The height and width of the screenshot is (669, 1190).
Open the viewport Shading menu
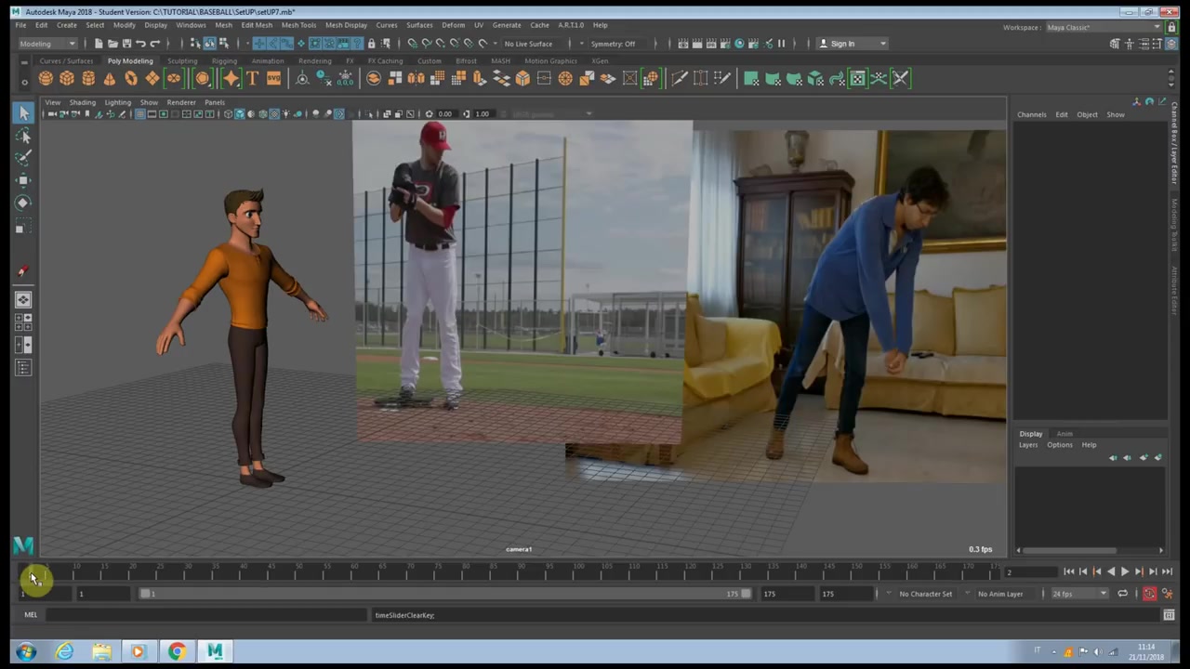(x=82, y=102)
